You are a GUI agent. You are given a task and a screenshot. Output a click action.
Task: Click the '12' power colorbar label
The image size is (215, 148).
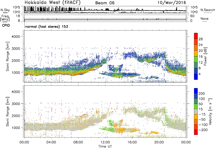[x=200, y=63]
